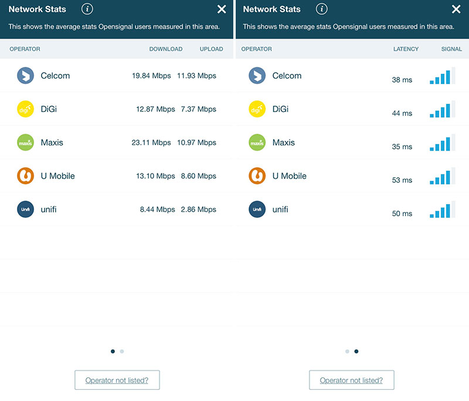This screenshot has width=469, height=401.
Task: Tap OPERATOR header in left panel
Action: pos(25,49)
